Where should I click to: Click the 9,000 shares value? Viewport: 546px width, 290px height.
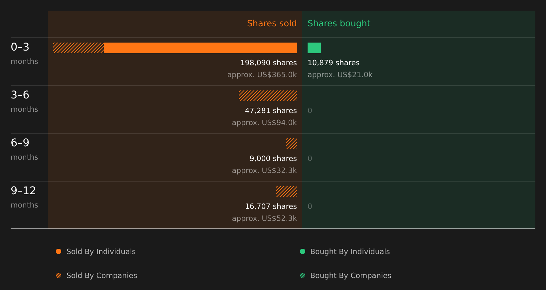(273, 158)
